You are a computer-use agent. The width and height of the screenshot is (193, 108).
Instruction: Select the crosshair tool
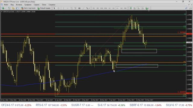[59, 8]
